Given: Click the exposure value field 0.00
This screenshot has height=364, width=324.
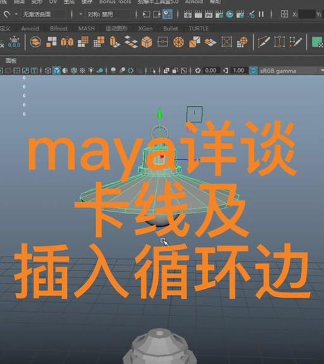Looking at the screenshot, I should (x=211, y=70).
